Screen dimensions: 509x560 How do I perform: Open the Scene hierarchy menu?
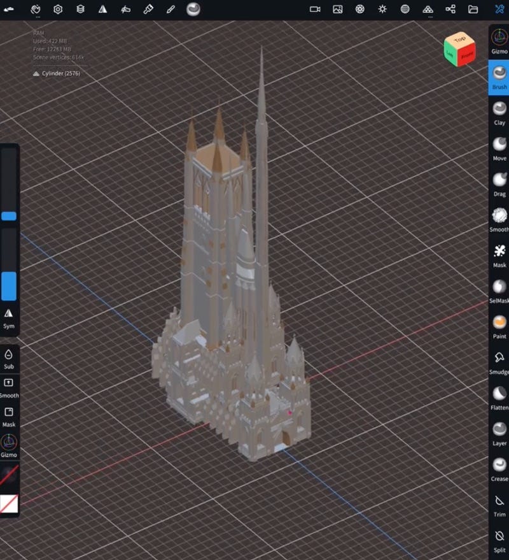(x=450, y=10)
